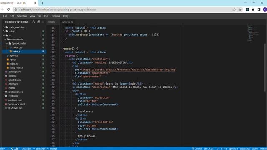Viewport: 267px width, 150px height.
Task: Open the .gitignore file
Action: point(13,84)
